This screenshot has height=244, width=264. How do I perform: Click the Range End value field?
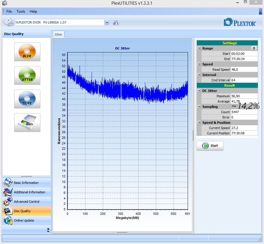[x=244, y=59]
